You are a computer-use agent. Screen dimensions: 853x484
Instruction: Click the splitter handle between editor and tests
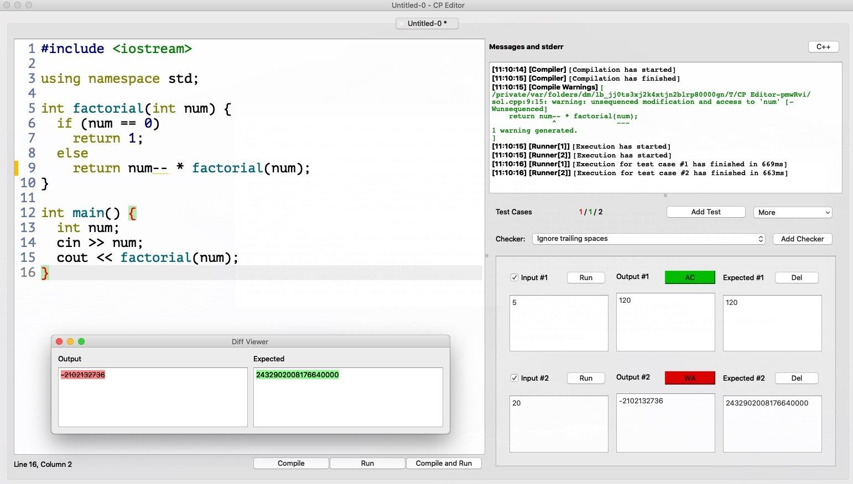click(487, 256)
